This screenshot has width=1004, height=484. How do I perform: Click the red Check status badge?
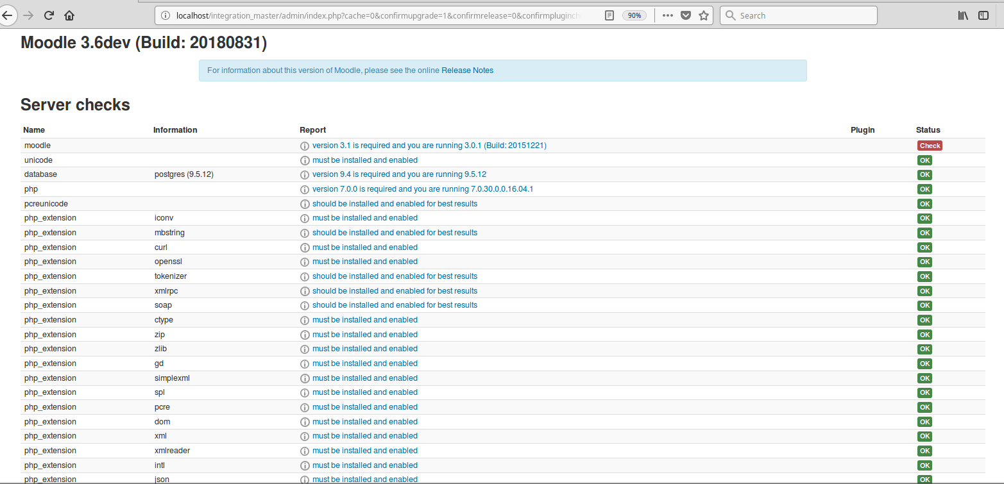click(x=930, y=146)
